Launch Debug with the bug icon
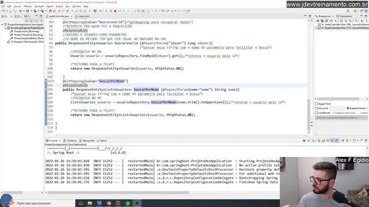Viewport: 369px width, 207px height. [x=20, y=11]
